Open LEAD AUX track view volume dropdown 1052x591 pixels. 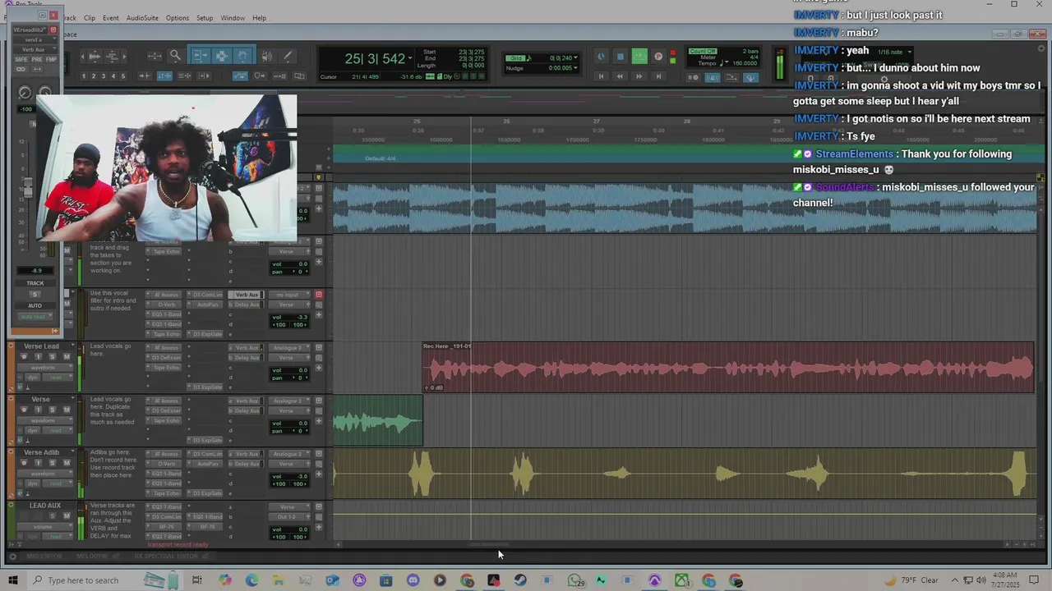45,527
